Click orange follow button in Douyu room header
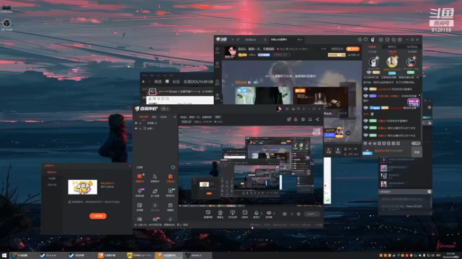Viewport: 462px width, 259px height. (x=353, y=49)
